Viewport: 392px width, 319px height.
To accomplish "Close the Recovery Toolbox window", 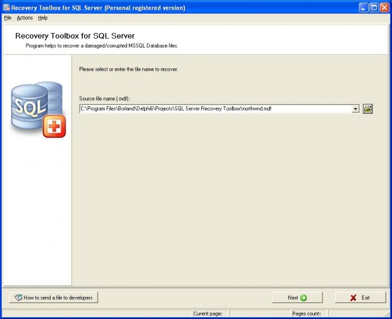I will coord(384,8).
